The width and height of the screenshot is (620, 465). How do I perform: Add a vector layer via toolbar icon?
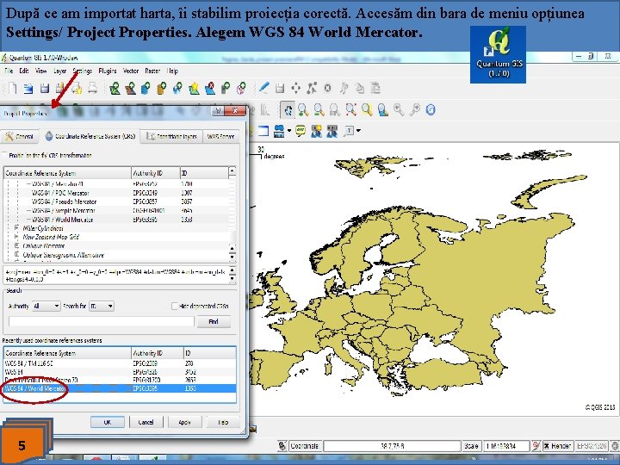115,88
